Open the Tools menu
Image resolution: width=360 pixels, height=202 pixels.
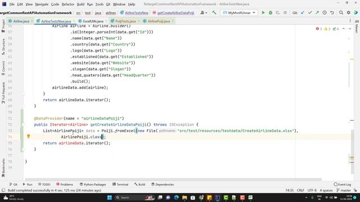99,4
